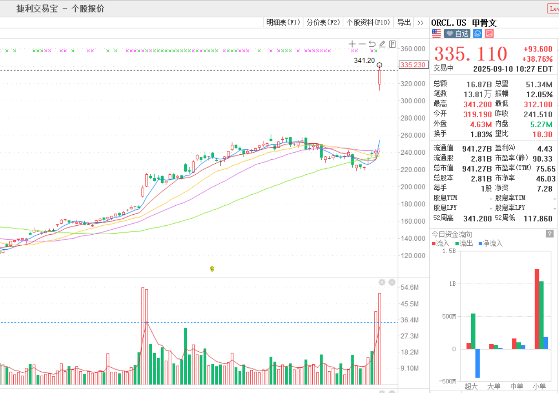
Task: Close the volume indicator panel
Action: (x=392, y=283)
